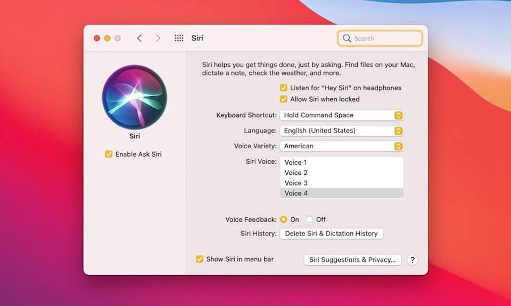Click Delete Siri & Dictation History
511x306 pixels.
pos(332,233)
